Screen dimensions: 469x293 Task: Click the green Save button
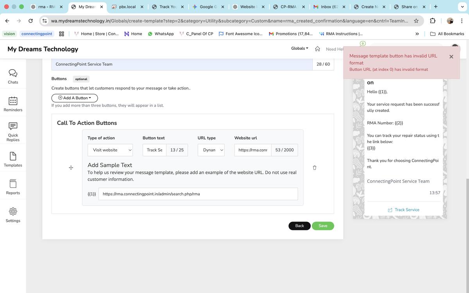323,226
